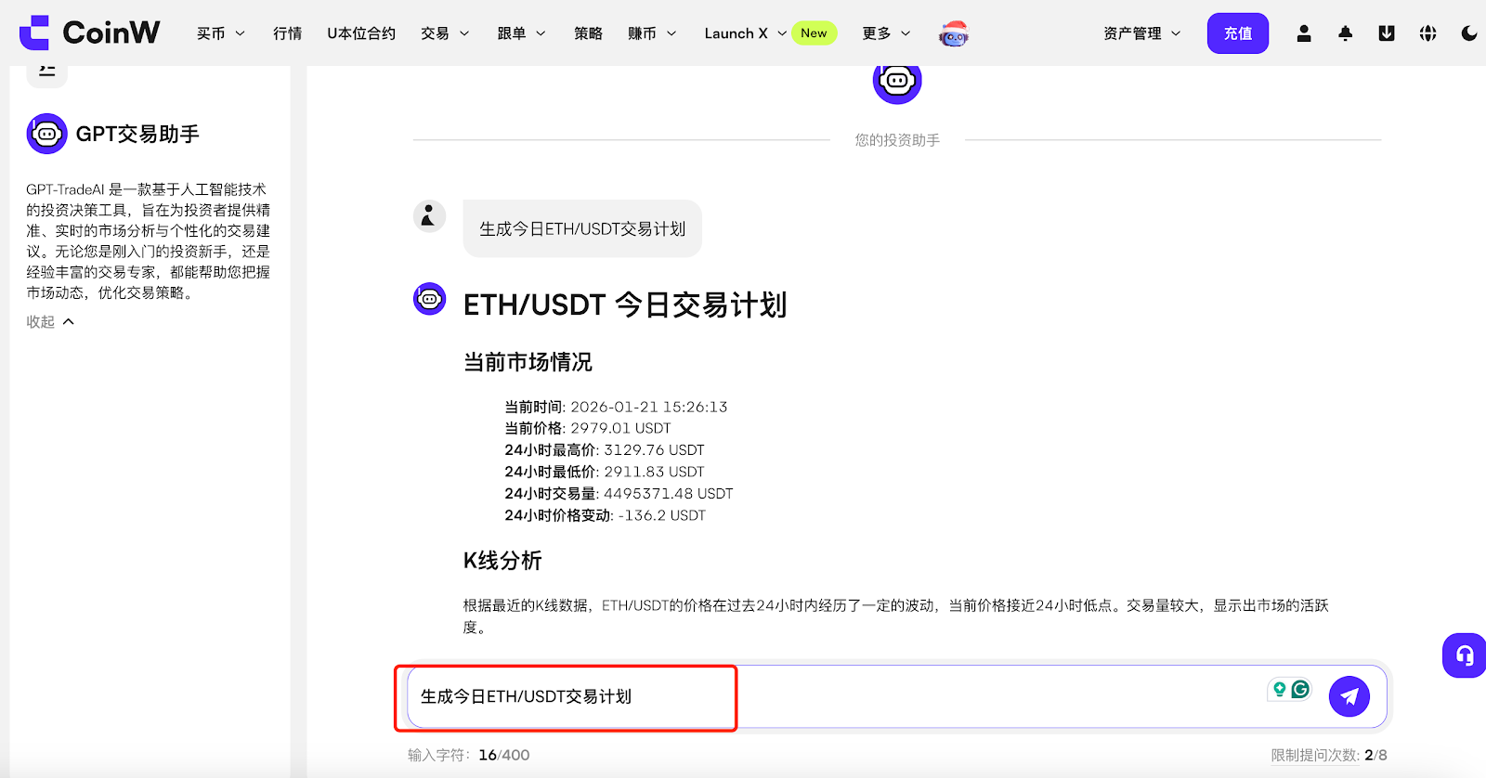The width and height of the screenshot is (1486, 778).
Task: Expand the 买币 dropdown menu
Action: [x=221, y=33]
